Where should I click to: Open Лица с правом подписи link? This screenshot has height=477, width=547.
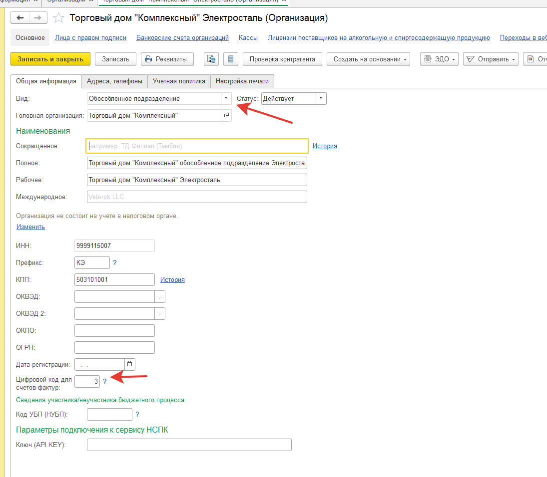91,37
